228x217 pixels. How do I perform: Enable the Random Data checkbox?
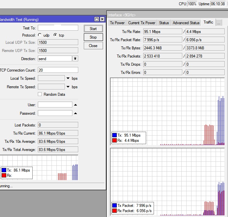[x=40, y=94]
